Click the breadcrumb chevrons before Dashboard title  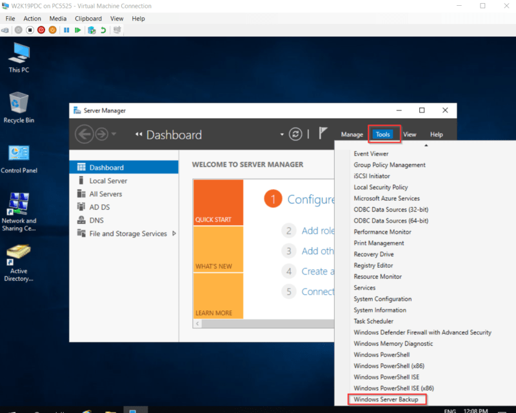(139, 134)
